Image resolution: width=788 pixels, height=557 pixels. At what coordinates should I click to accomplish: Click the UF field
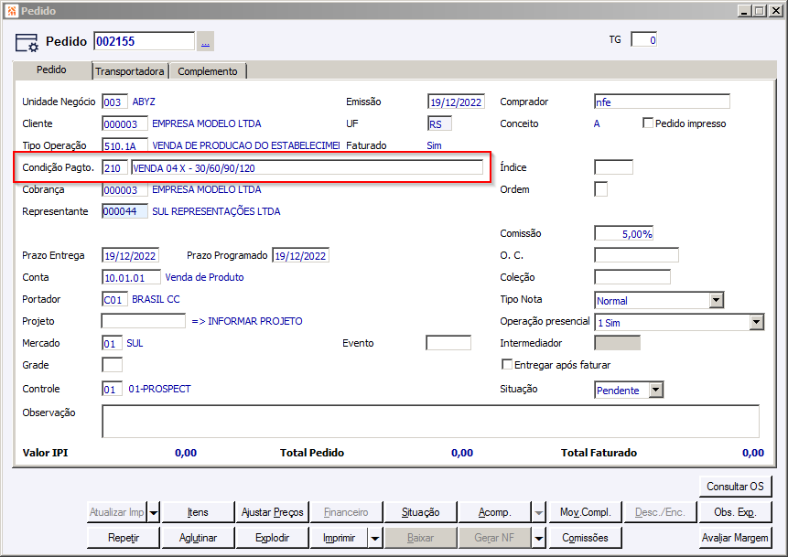pos(439,123)
